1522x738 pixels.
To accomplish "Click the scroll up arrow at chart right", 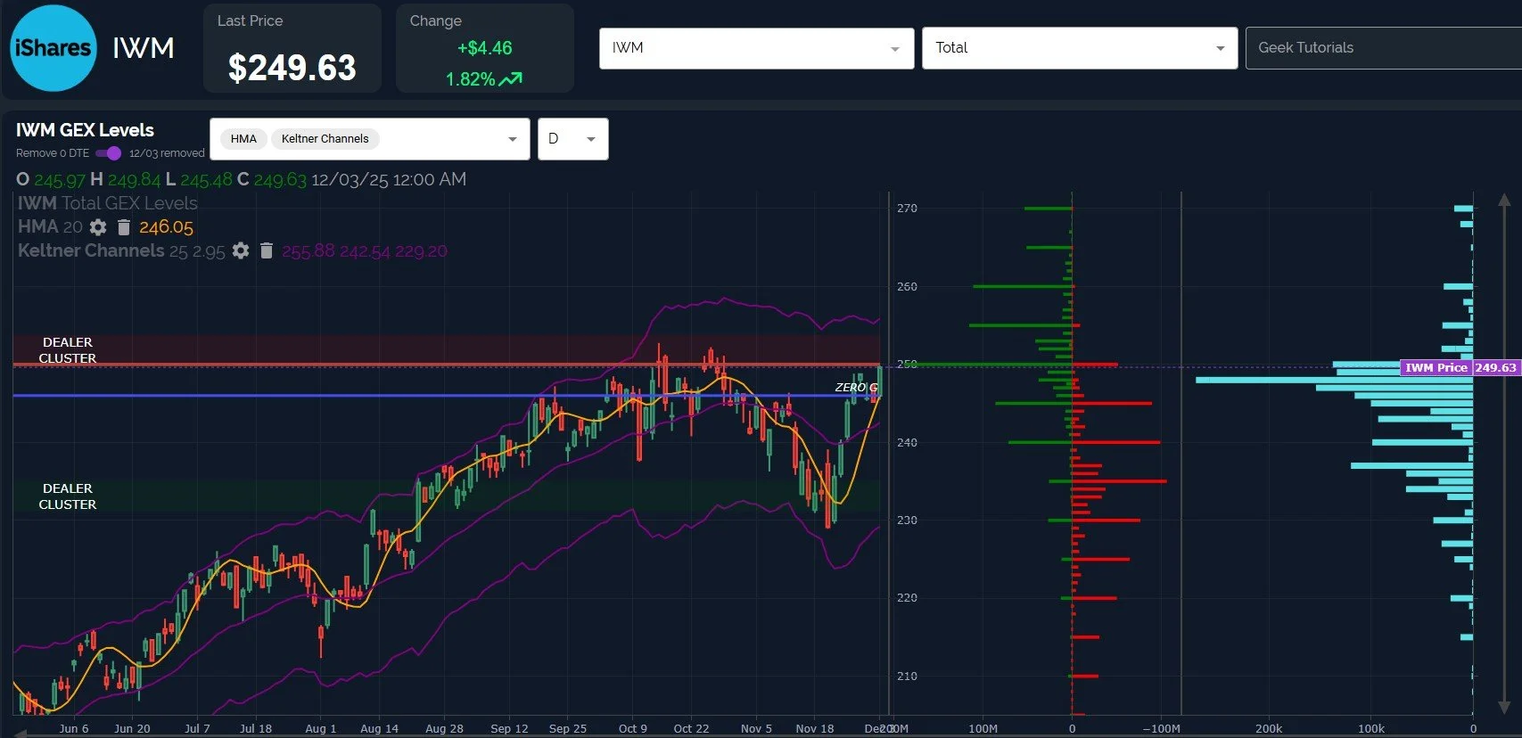I will pos(1505,201).
